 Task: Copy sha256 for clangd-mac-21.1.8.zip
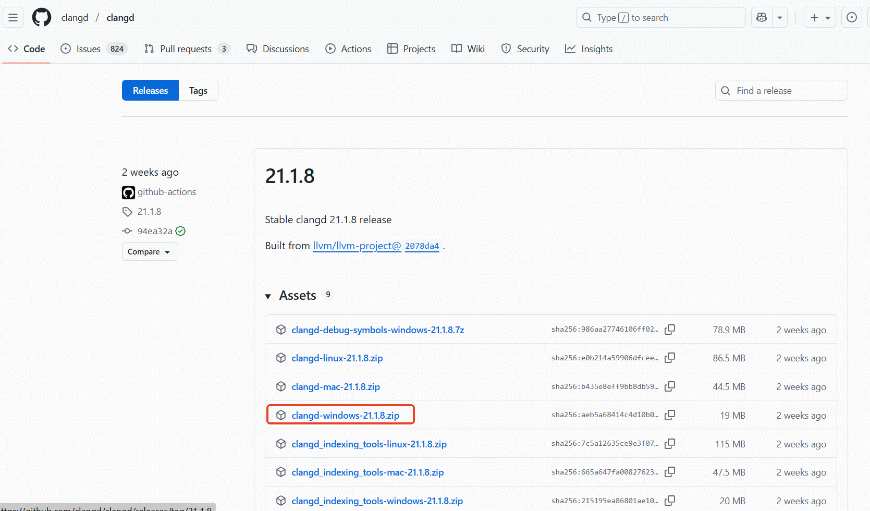click(670, 386)
